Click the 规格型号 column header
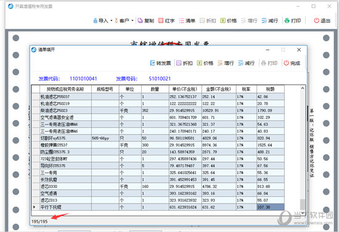 click(x=105, y=89)
